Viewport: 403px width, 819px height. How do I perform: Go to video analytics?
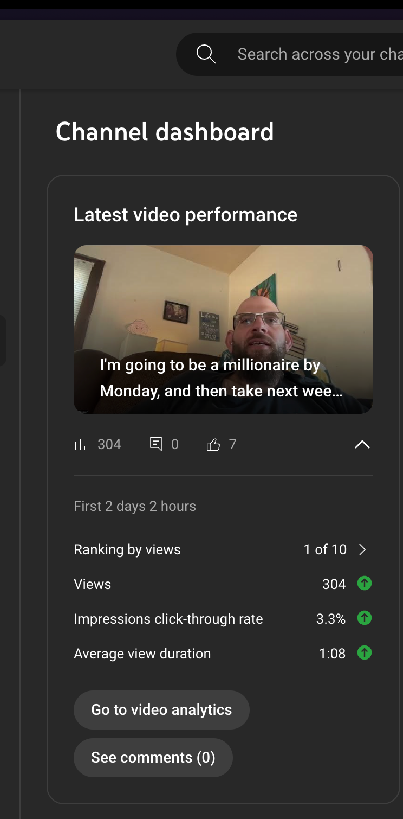[161, 709]
